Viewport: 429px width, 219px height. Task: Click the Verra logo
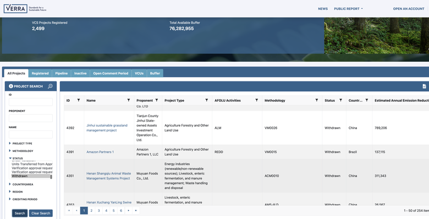coord(25,8)
